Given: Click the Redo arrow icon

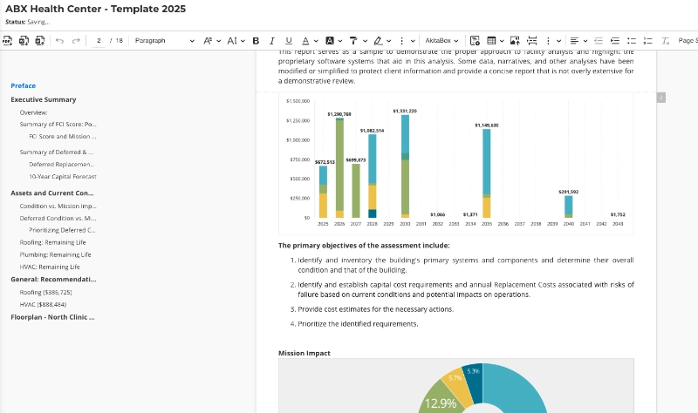Looking at the screenshot, I should pyautogui.click(x=76, y=40).
